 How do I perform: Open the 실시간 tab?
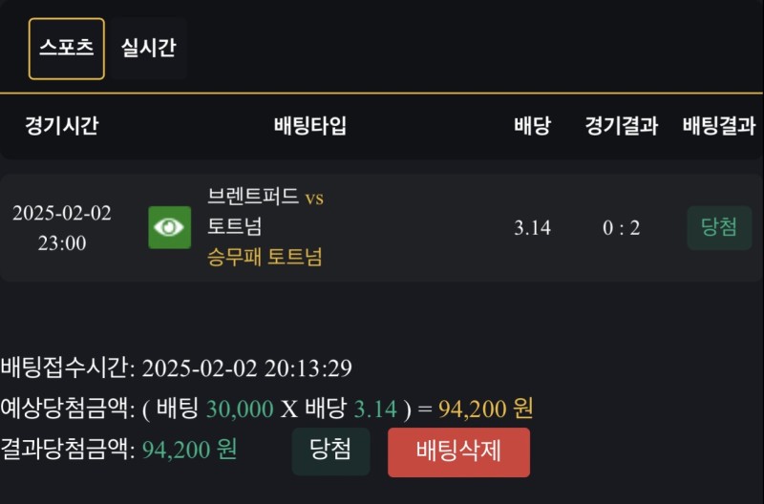tap(148, 48)
